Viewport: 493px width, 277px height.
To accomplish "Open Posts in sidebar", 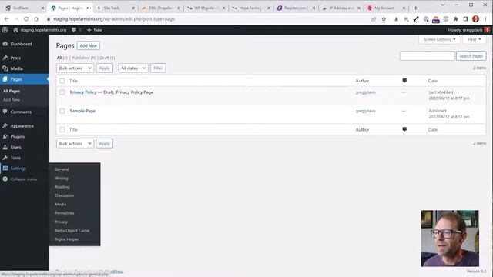I will click(15, 58).
